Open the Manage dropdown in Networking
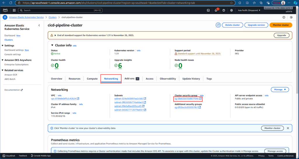The height and width of the screenshot is (159, 299). tap(280, 90)
